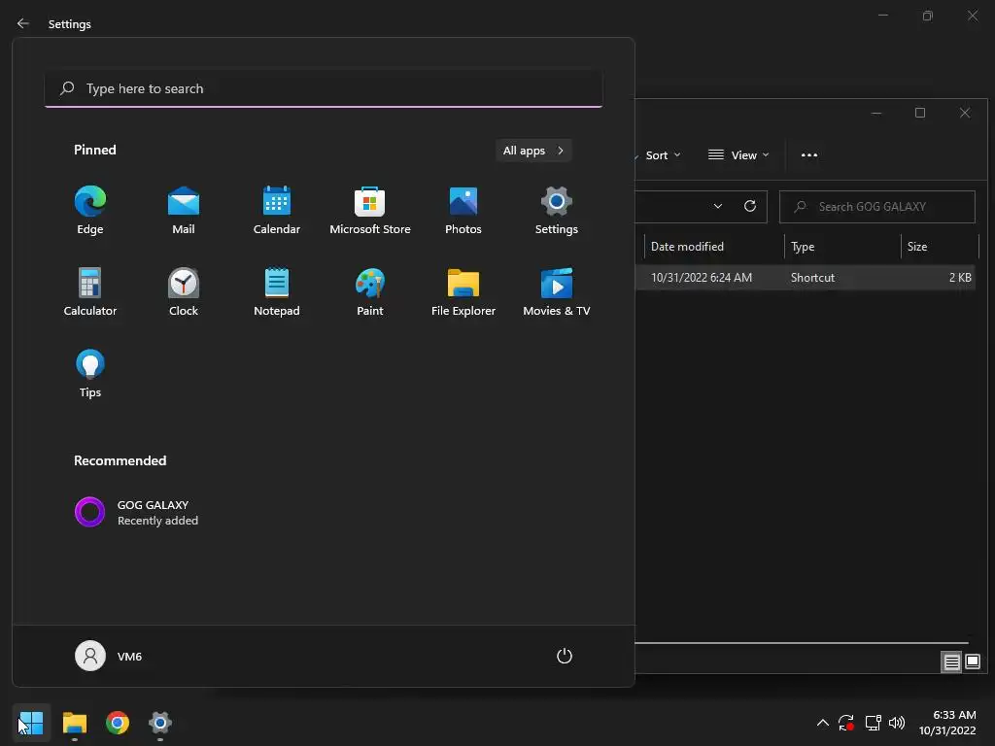
Task: Sort by Date modified column header
Action: pos(714,246)
